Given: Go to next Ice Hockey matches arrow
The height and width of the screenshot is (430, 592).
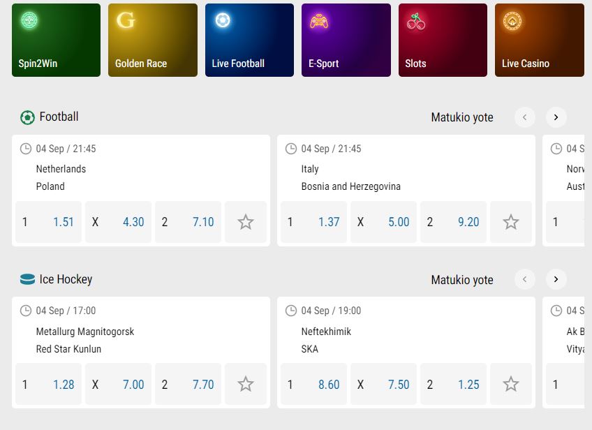Looking at the screenshot, I should coord(556,279).
